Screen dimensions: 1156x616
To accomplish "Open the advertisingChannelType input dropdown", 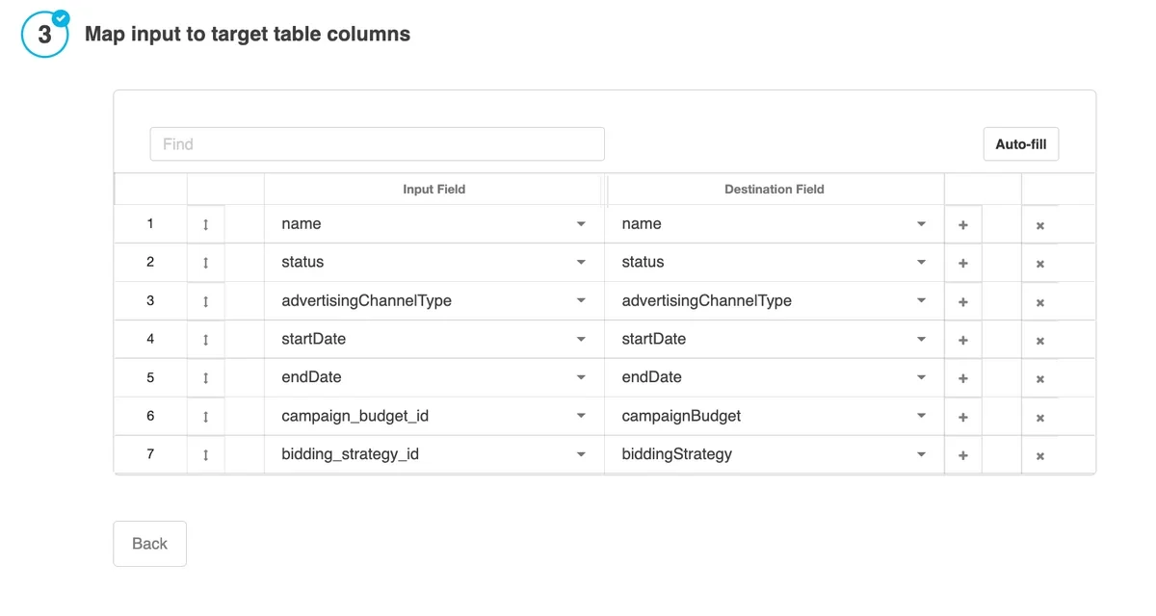I will point(581,300).
